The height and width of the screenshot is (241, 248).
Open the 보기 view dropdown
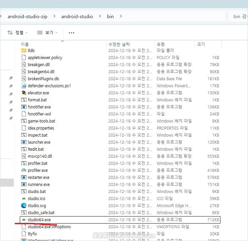(47, 33)
